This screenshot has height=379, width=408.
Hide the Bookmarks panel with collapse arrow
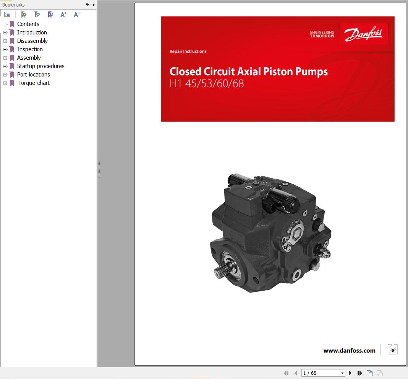[x=93, y=5]
